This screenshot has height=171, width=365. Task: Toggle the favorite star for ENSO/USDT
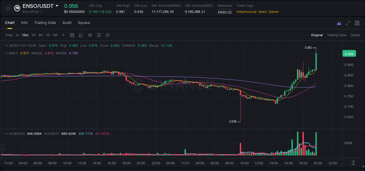(x=8, y=8)
